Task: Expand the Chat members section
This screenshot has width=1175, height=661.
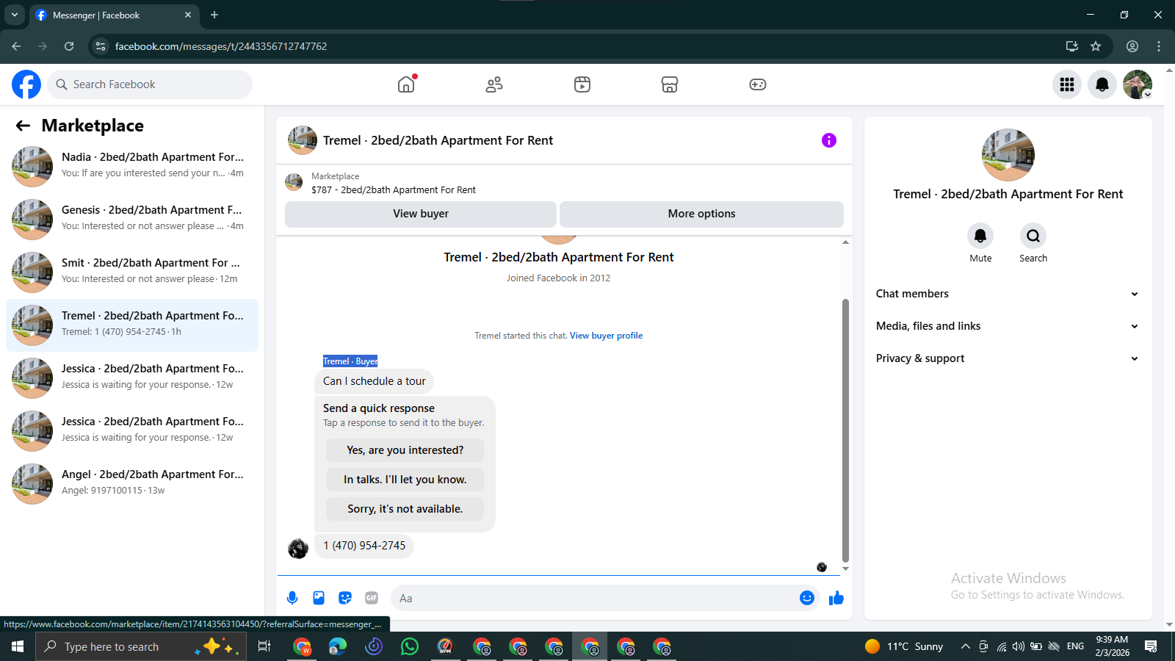Action: pos(1008,294)
